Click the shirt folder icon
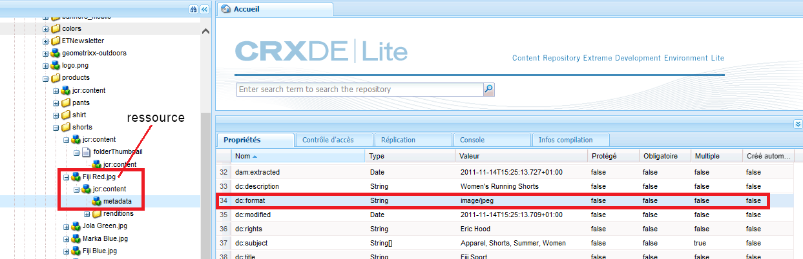Viewport: 803px width, 259px height. [x=66, y=115]
